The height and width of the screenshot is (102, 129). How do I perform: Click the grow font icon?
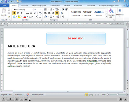[x=37, y=17]
